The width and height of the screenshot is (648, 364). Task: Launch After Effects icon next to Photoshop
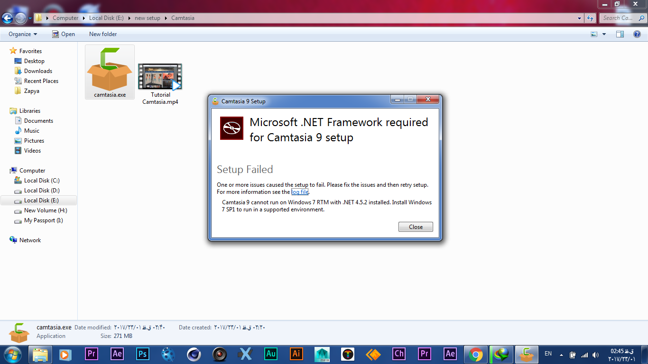pos(117,354)
